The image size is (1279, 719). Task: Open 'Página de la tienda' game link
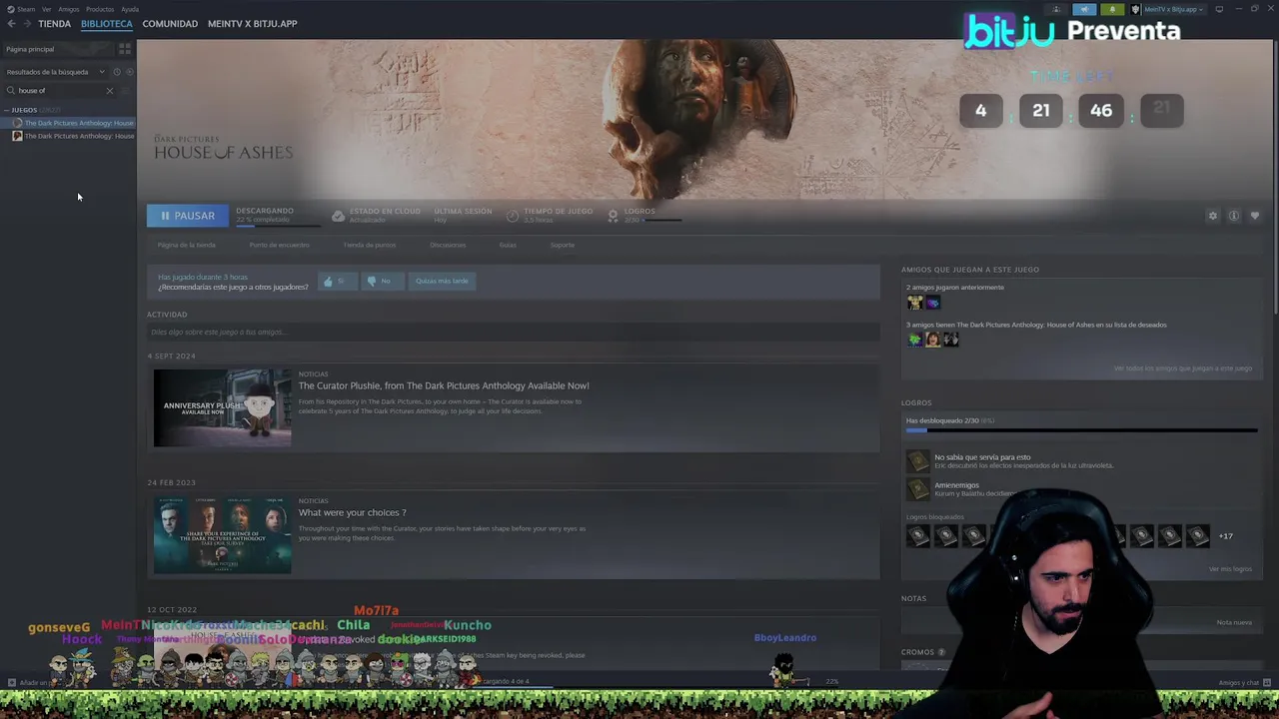tap(186, 245)
